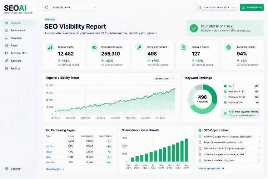This screenshot has height=179, width=268.
Task: Expand the Add internal links chevron
Action: pyautogui.click(x=259, y=149)
